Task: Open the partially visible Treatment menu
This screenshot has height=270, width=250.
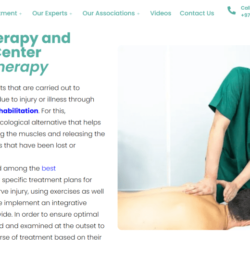Action: pyautogui.click(x=9, y=13)
